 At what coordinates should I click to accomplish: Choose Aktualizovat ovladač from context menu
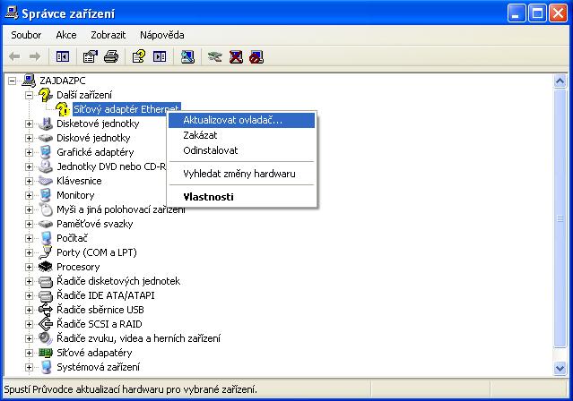tap(241, 120)
